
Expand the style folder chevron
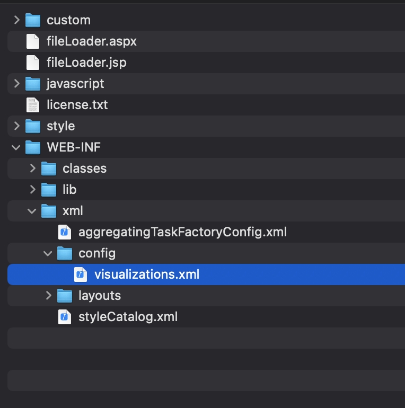pos(16,126)
